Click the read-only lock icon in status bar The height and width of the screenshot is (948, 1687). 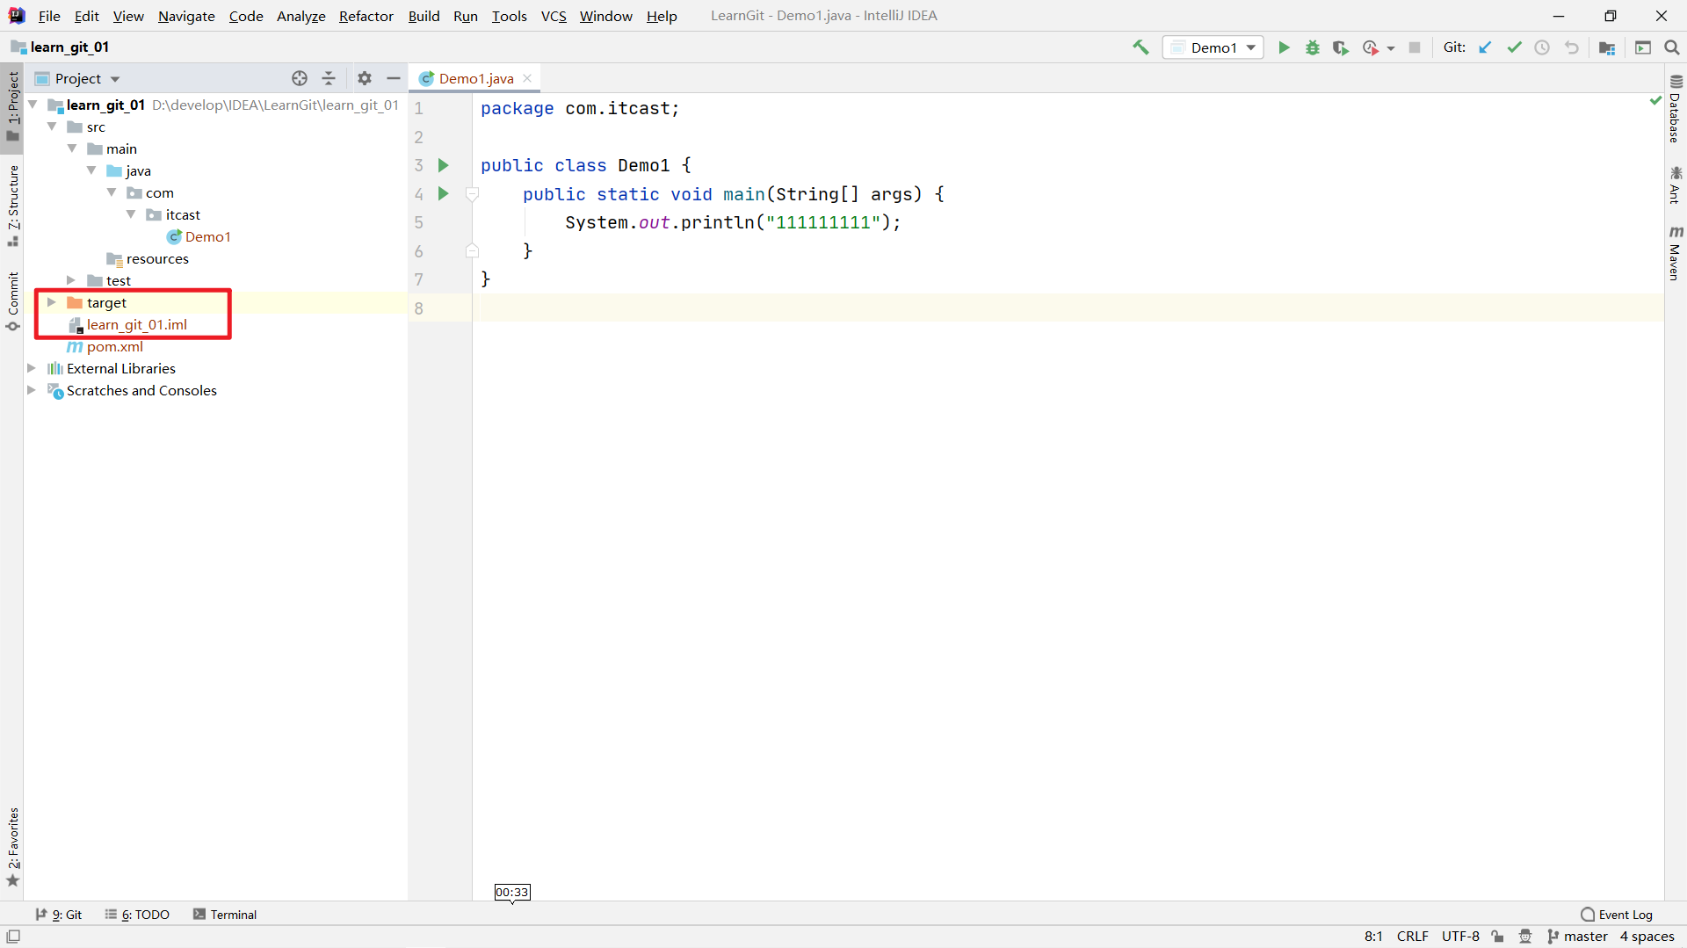(1498, 937)
